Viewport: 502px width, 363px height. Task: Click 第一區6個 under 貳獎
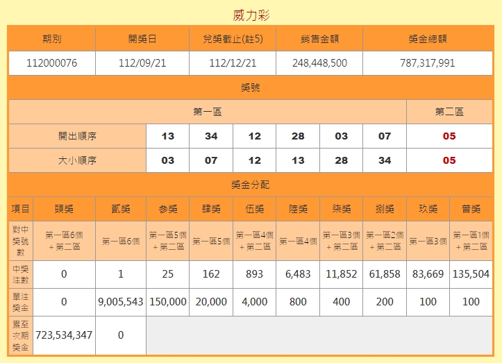(x=121, y=241)
